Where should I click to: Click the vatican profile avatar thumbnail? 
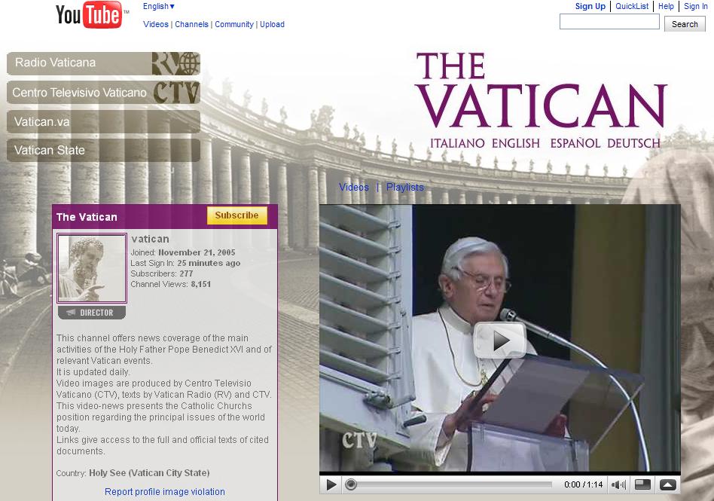point(92,268)
